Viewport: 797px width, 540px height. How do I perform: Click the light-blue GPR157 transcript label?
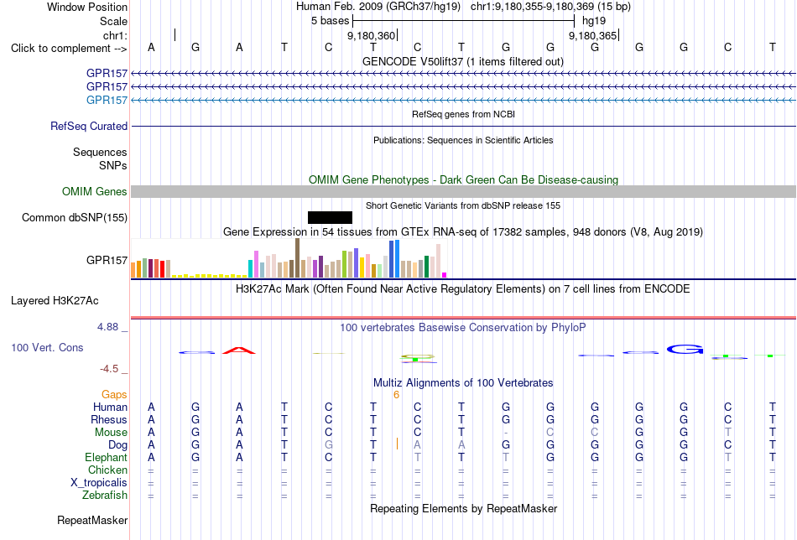pyautogui.click(x=107, y=100)
